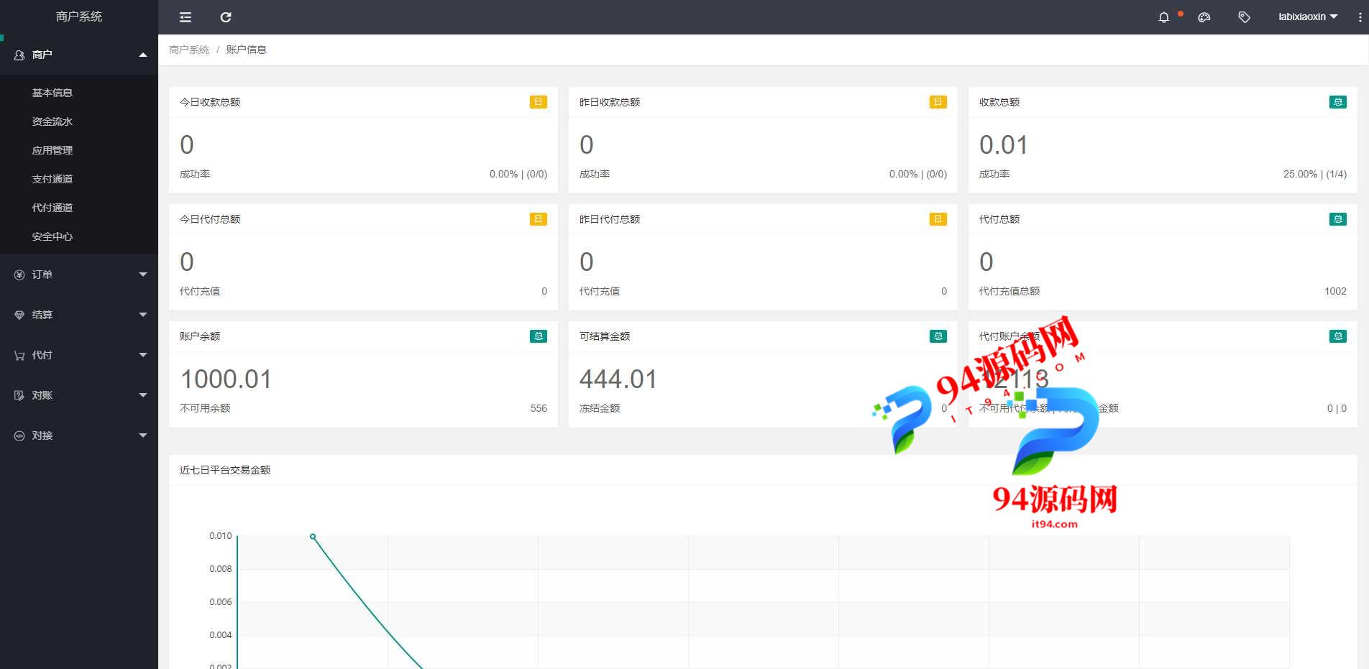
Task: Select the 订单 menu label
Action: (x=42, y=274)
